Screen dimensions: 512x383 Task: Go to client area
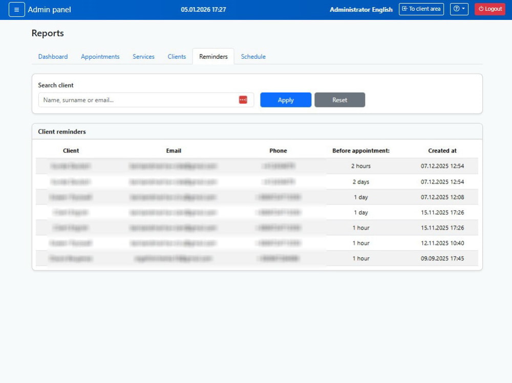[421, 9]
